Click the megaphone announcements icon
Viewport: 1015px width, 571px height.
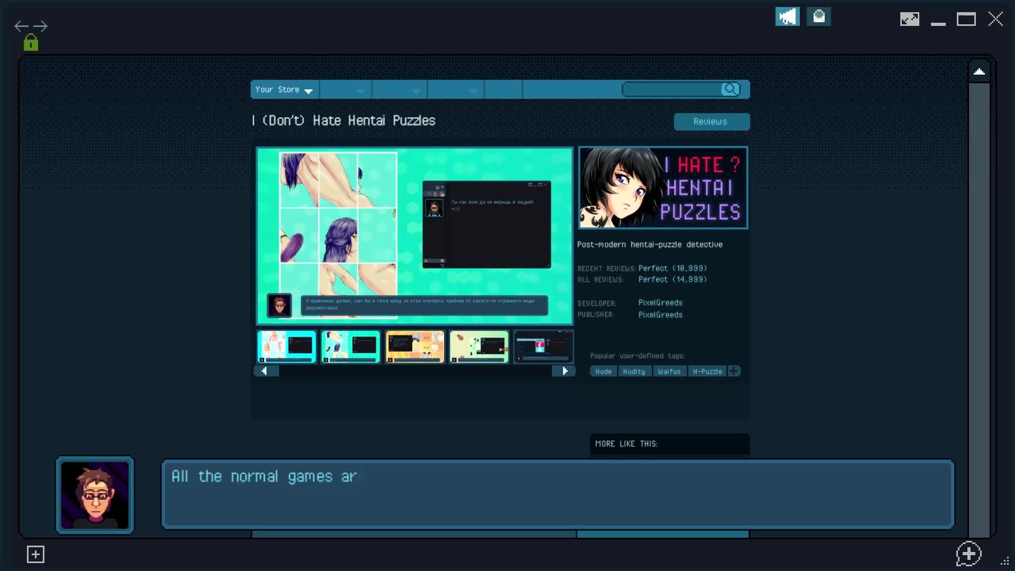[x=787, y=17]
